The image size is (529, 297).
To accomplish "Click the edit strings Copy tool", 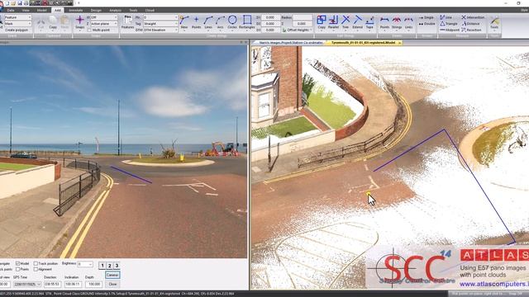I will [322, 22].
